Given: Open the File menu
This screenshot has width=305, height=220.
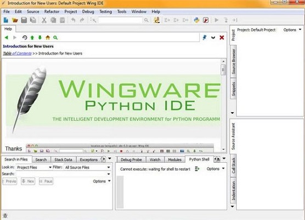Looking at the screenshot, I should [7, 12].
